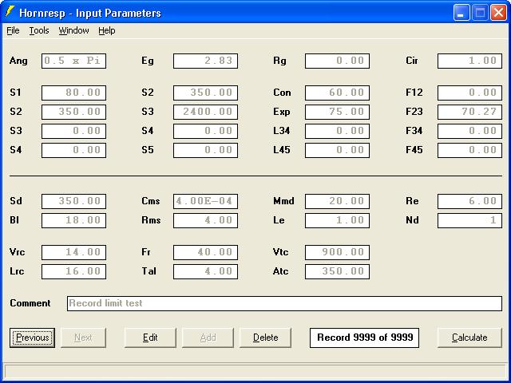
Task: Select the Cms field with 4.00E-04
Action: 206,201
